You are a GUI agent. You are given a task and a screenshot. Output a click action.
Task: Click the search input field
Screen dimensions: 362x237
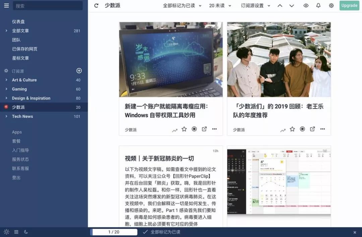[48, 6]
